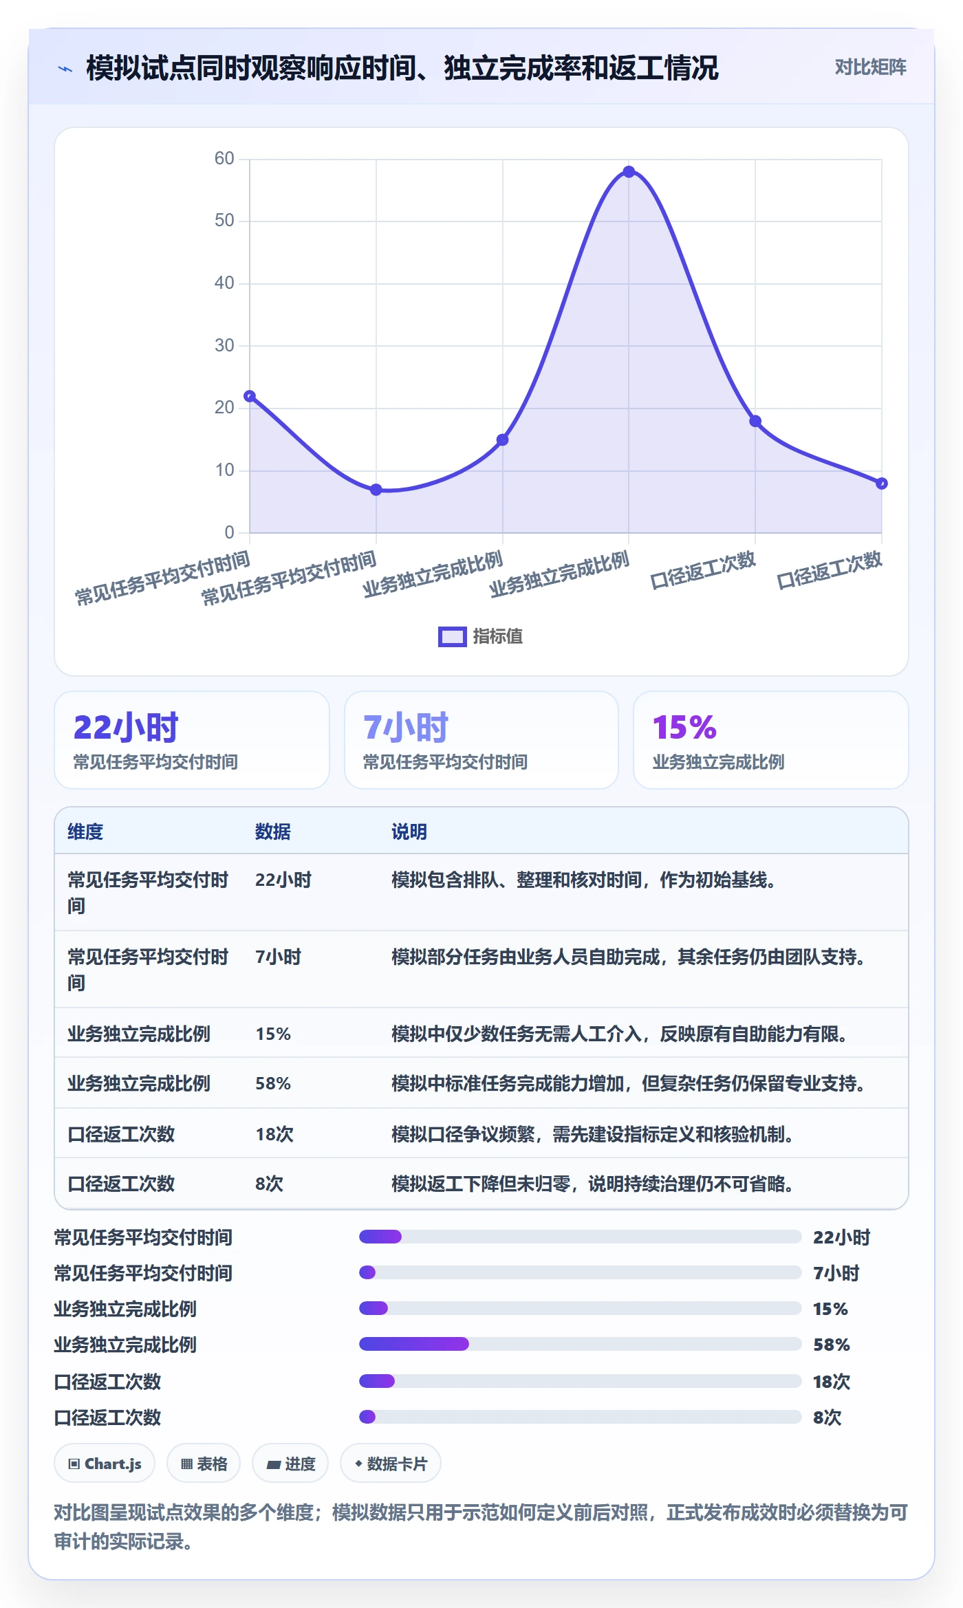Click the footer note starting 对比图呈现试点效果
The width and height of the screenshot is (963, 1608).
point(481,1527)
